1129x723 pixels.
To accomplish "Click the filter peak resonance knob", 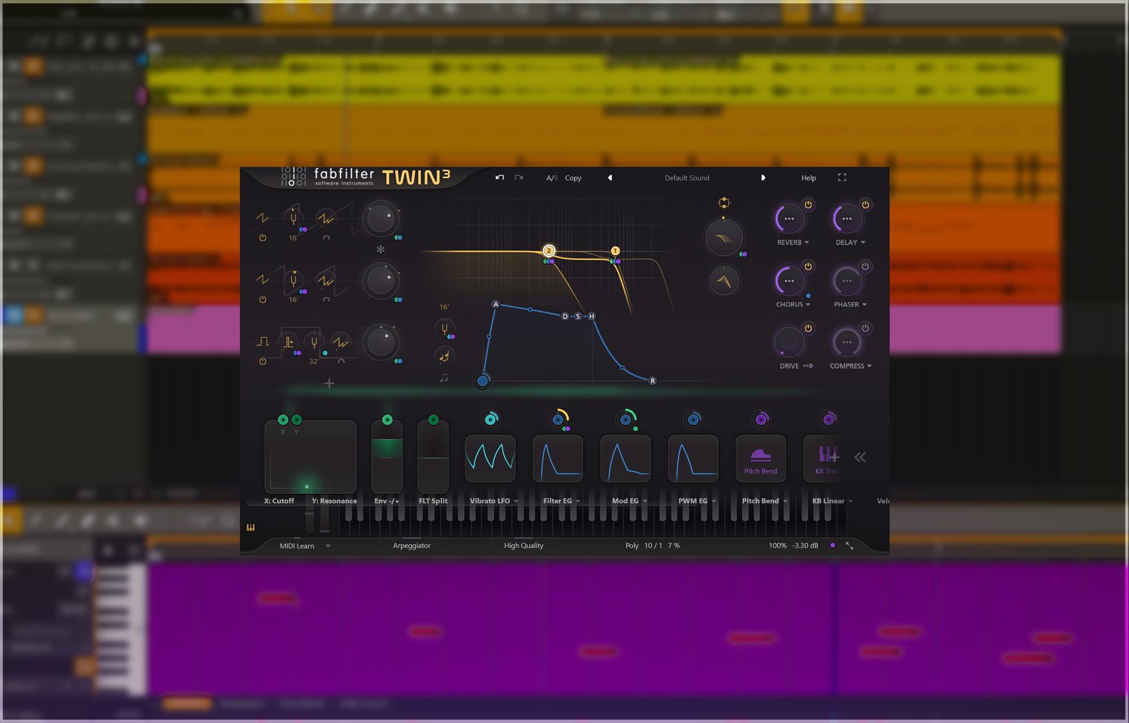I will [x=724, y=281].
